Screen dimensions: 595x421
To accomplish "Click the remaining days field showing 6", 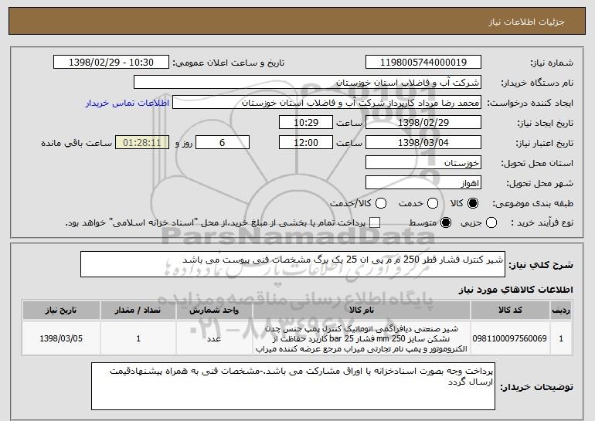I will click(x=223, y=143).
